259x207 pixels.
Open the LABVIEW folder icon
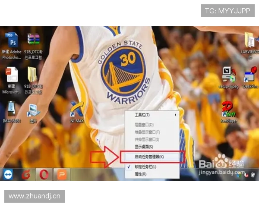pos(250,40)
